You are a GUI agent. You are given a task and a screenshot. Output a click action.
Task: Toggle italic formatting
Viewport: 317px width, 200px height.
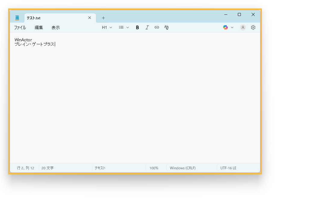(147, 27)
